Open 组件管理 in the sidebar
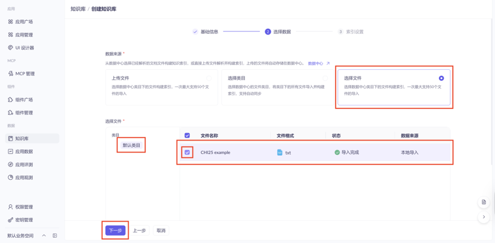This screenshot has width=495, height=243. (x=24, y=113)
